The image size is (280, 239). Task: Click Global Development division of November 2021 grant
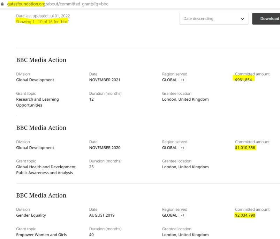tap(35, 80)
